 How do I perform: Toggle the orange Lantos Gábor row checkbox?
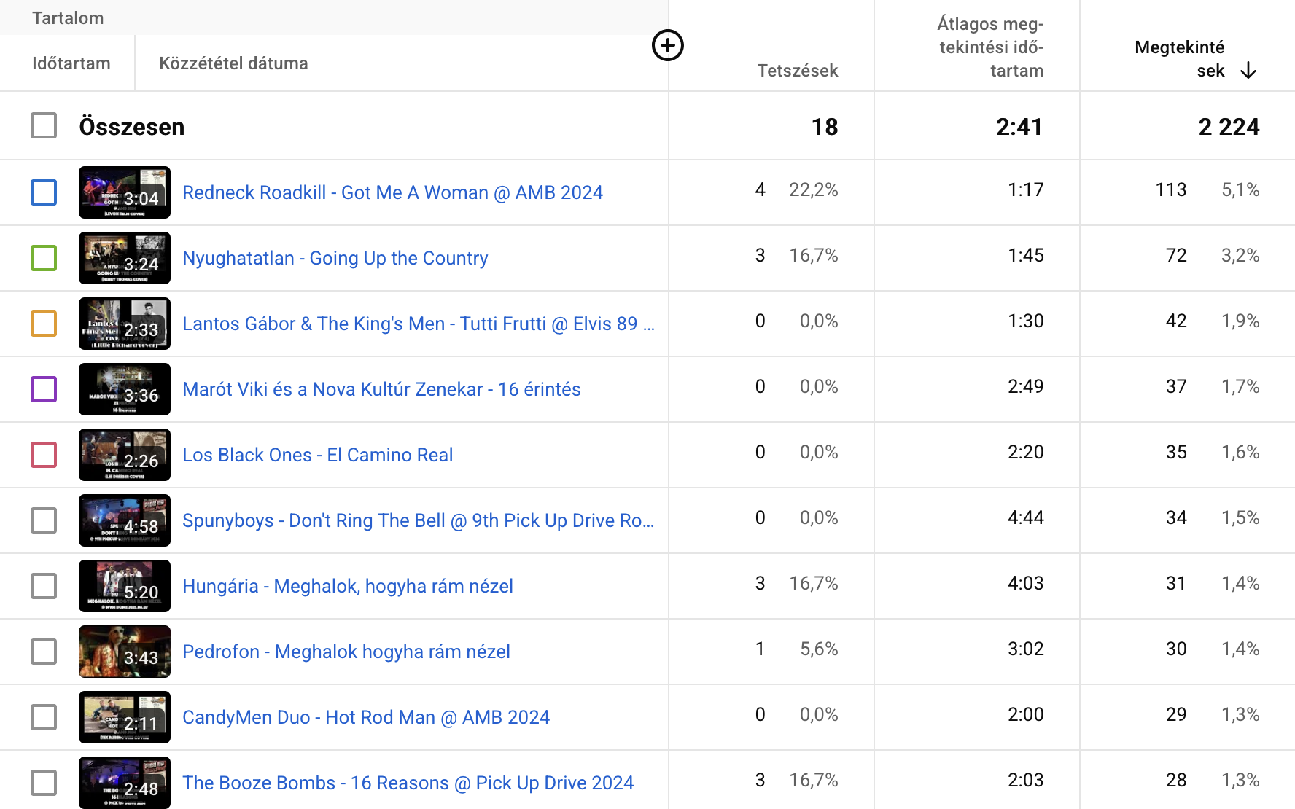(44, 324)
